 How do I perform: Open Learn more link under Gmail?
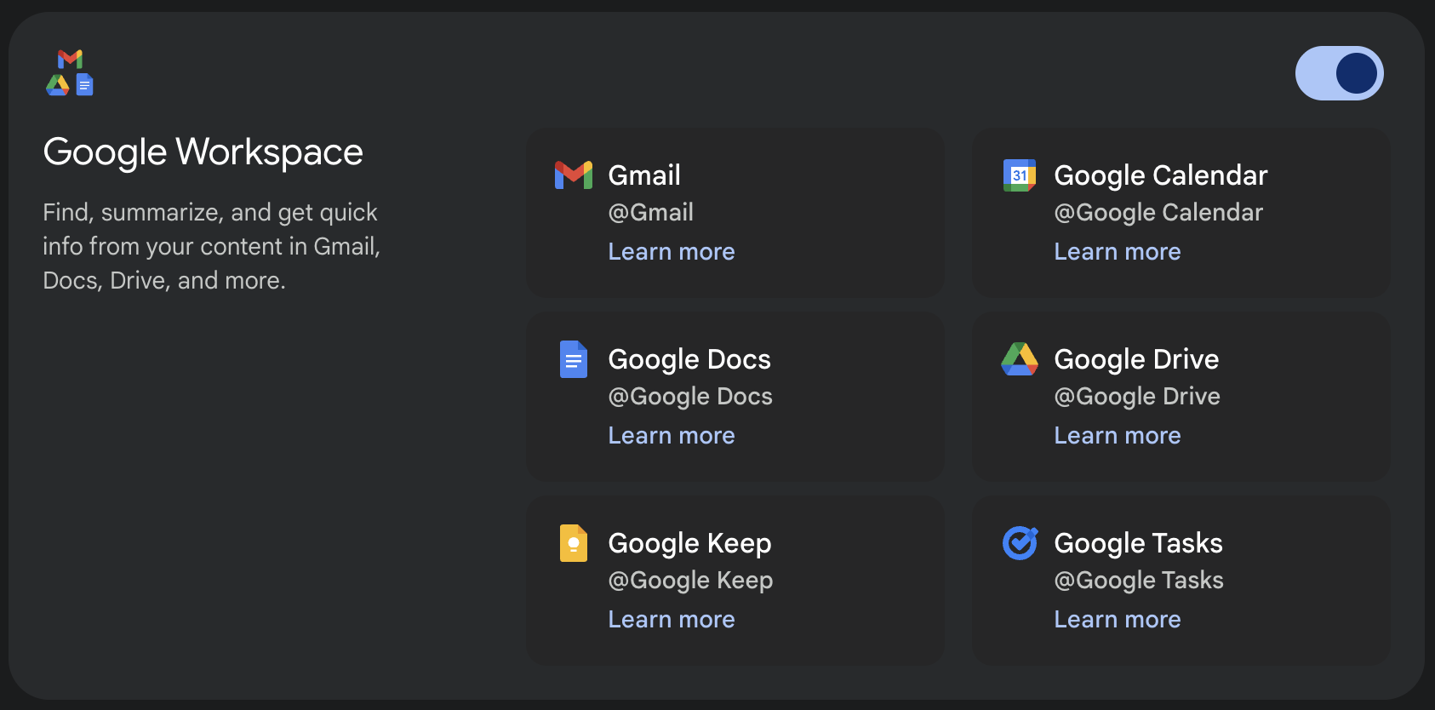[672, 252]
